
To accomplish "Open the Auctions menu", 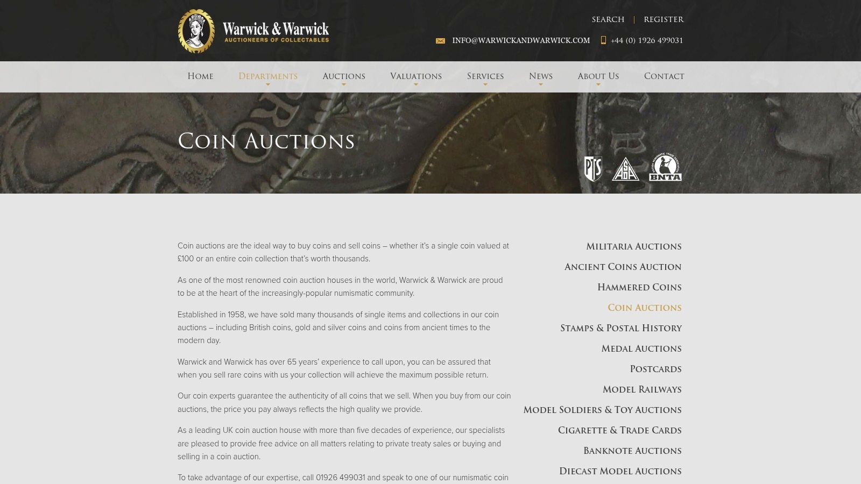I will point(344,76).
